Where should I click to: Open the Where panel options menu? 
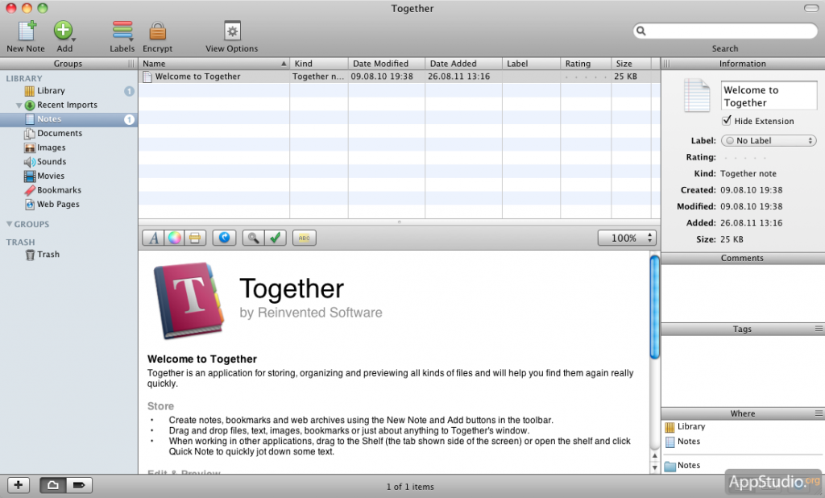click(819, 413)
